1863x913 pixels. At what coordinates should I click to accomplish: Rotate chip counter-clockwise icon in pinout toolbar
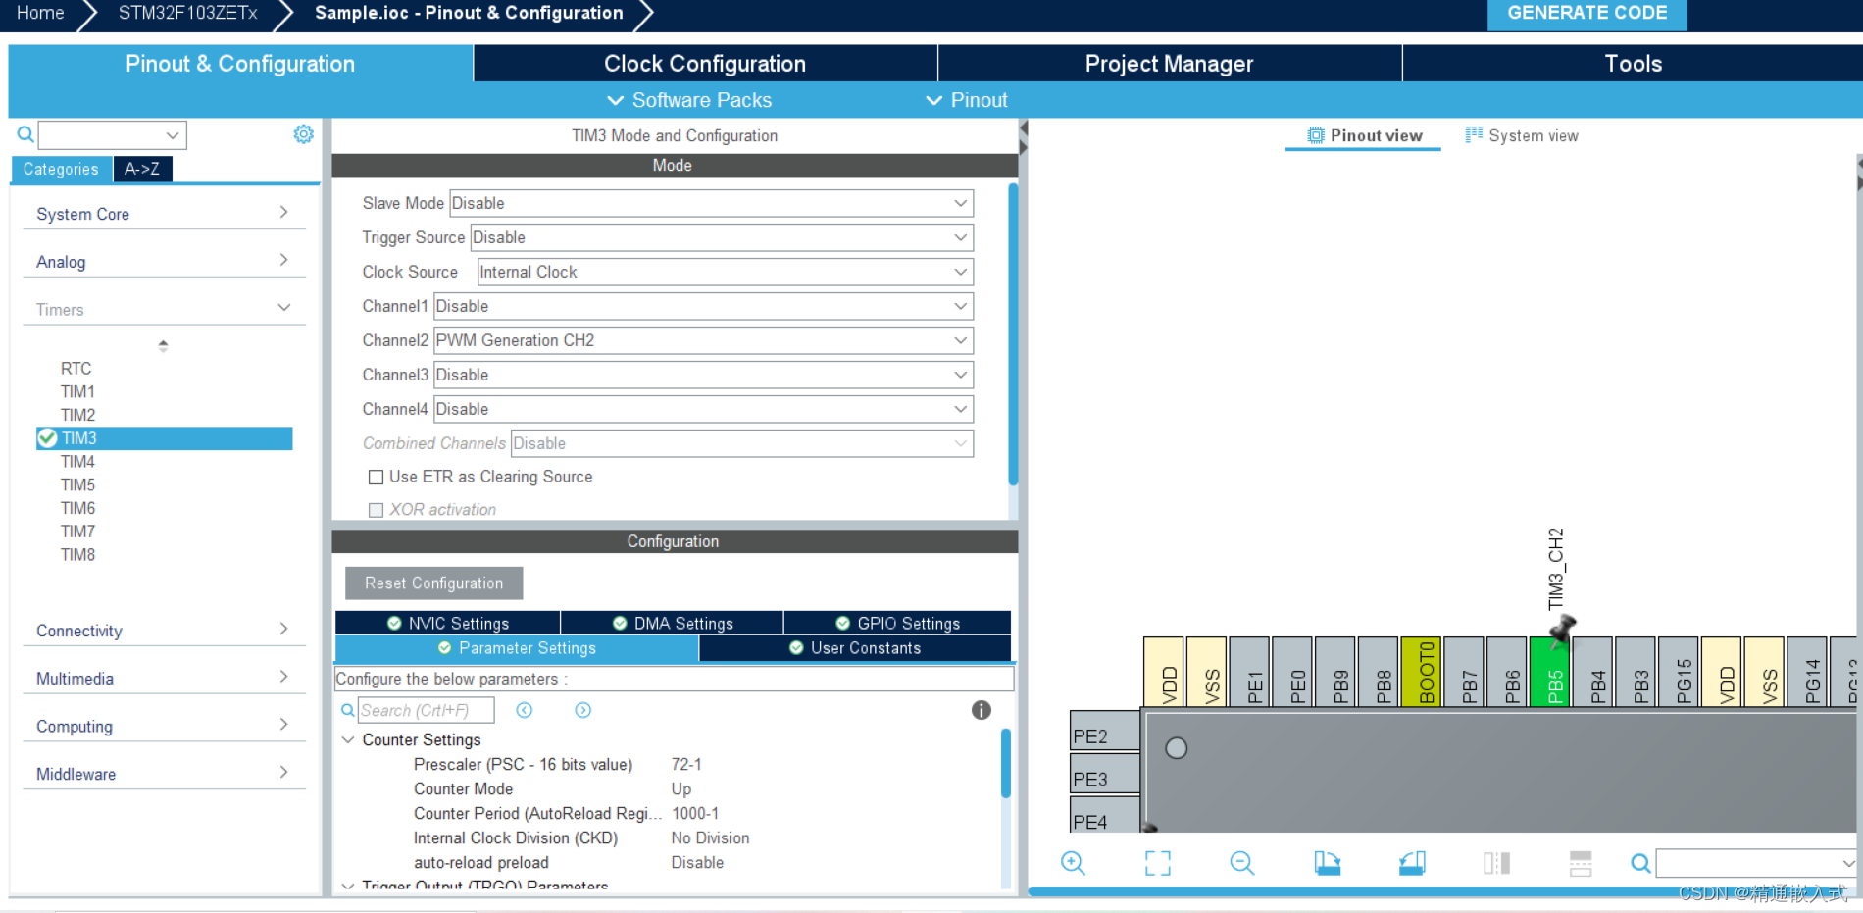click(x=1412, y=863)
